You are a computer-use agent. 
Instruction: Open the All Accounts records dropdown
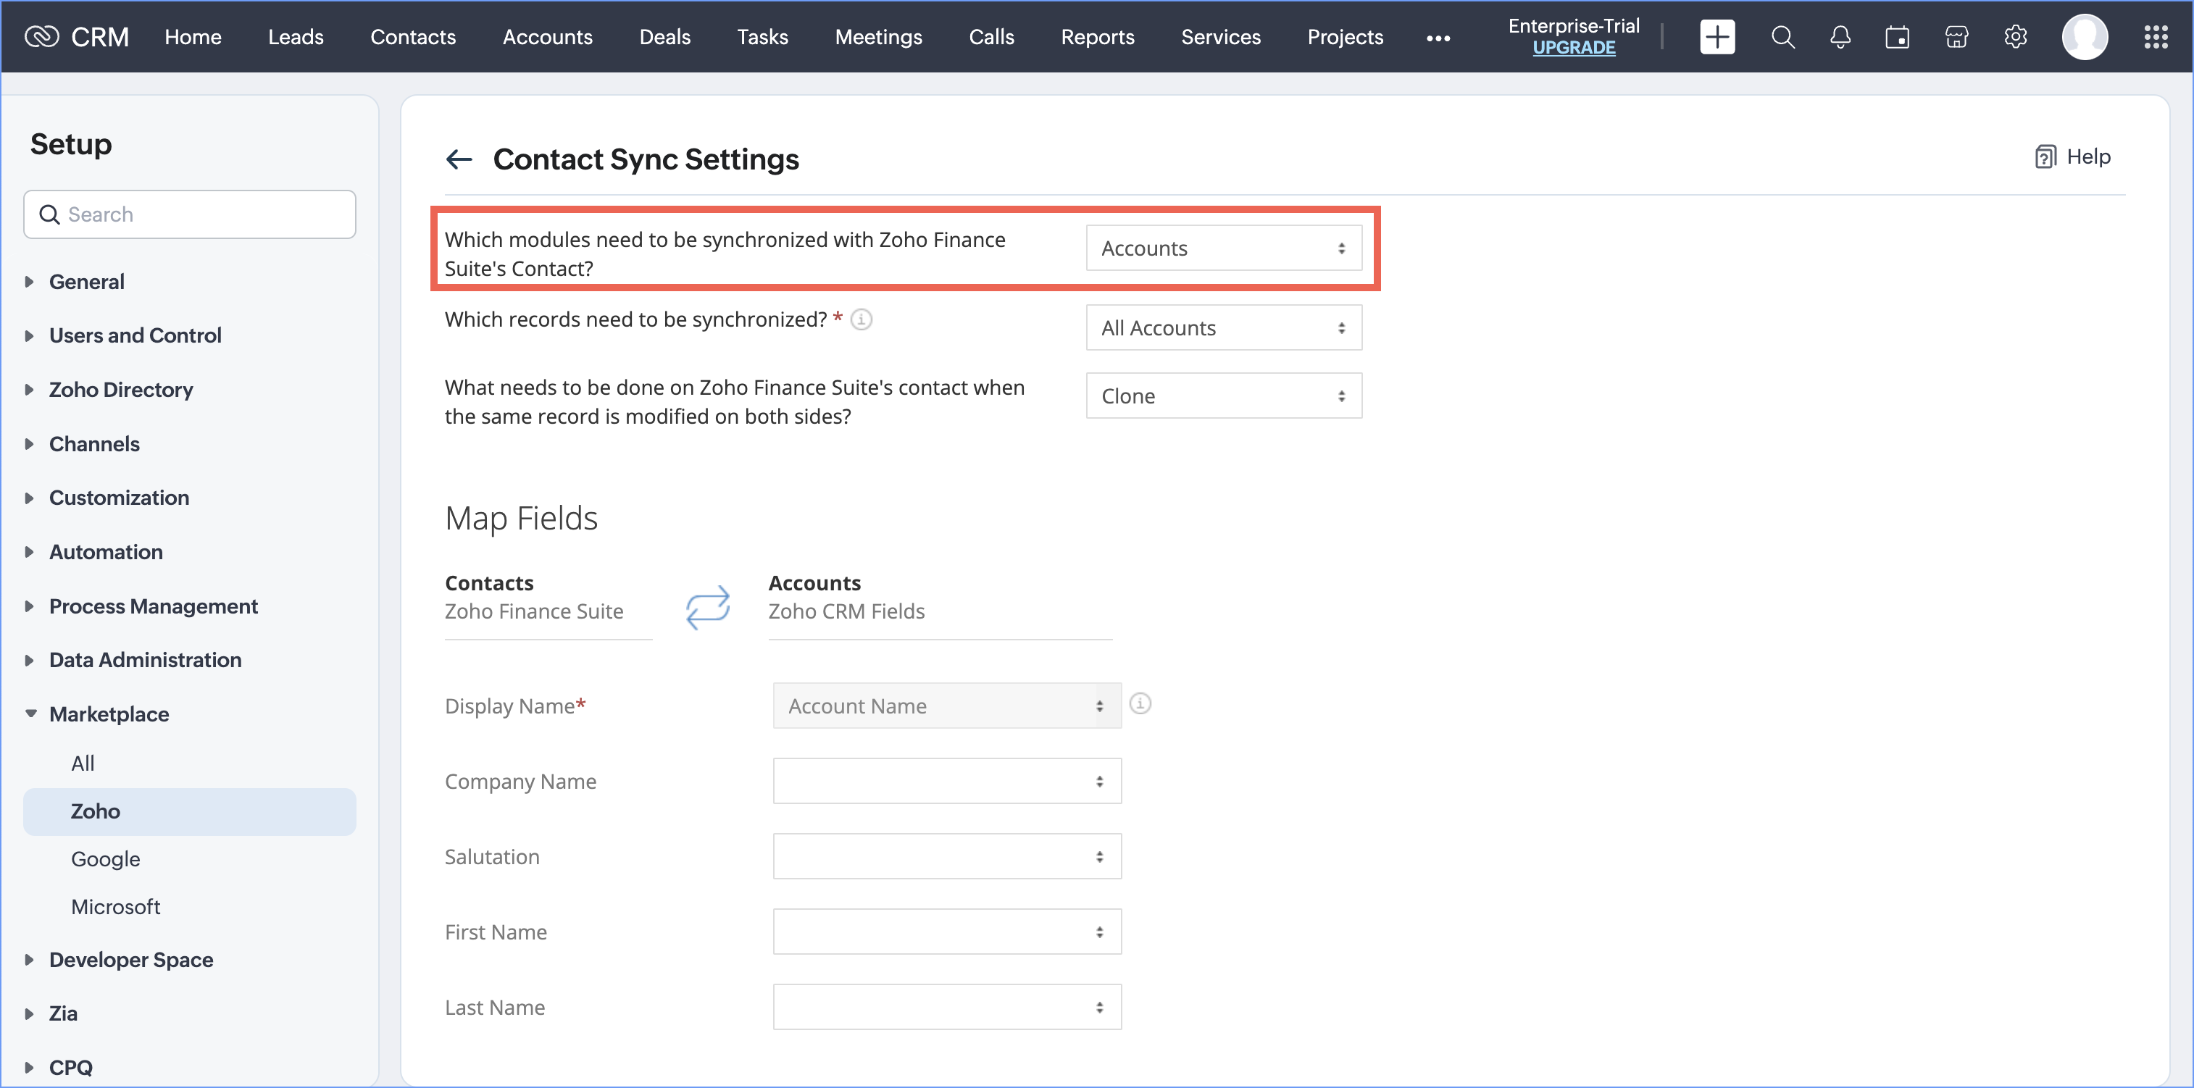(1223, 327)
